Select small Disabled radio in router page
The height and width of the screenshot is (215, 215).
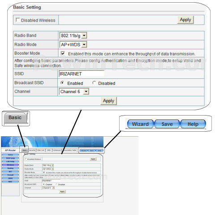56,184
